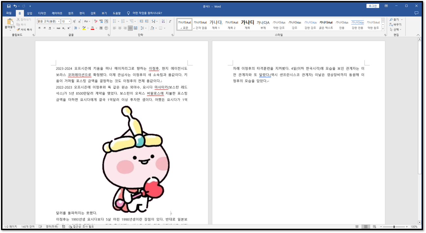Click the zoom in plus button
This screenshot has width=426, height=233.
[407, 226]
